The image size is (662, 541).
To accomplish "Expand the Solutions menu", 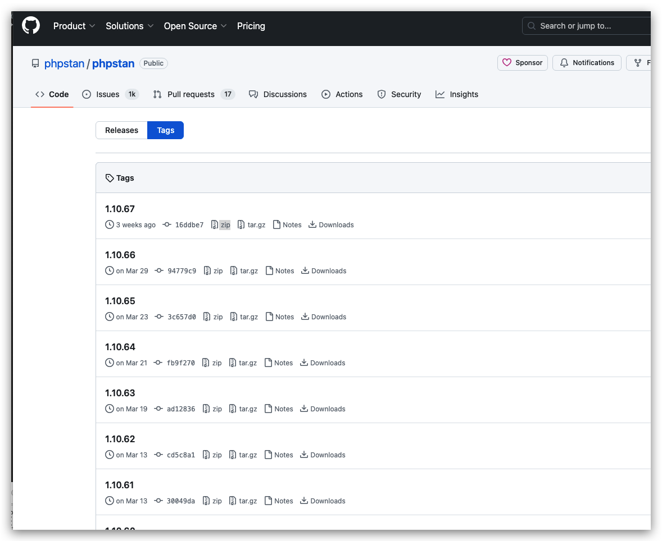I will (x=130, y=26).
